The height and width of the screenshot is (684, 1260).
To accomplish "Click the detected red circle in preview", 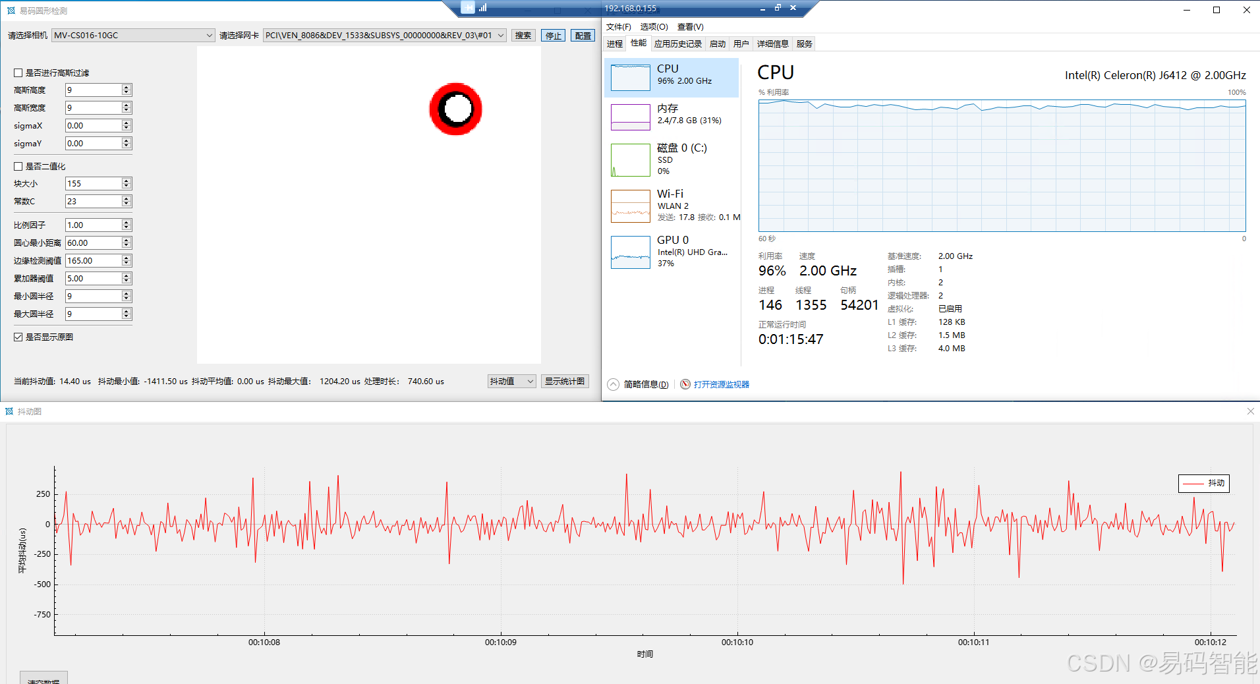I will point(455,109).
